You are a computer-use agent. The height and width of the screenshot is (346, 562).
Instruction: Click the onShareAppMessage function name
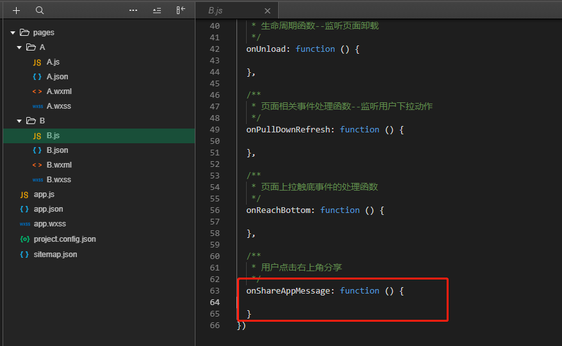288,290
